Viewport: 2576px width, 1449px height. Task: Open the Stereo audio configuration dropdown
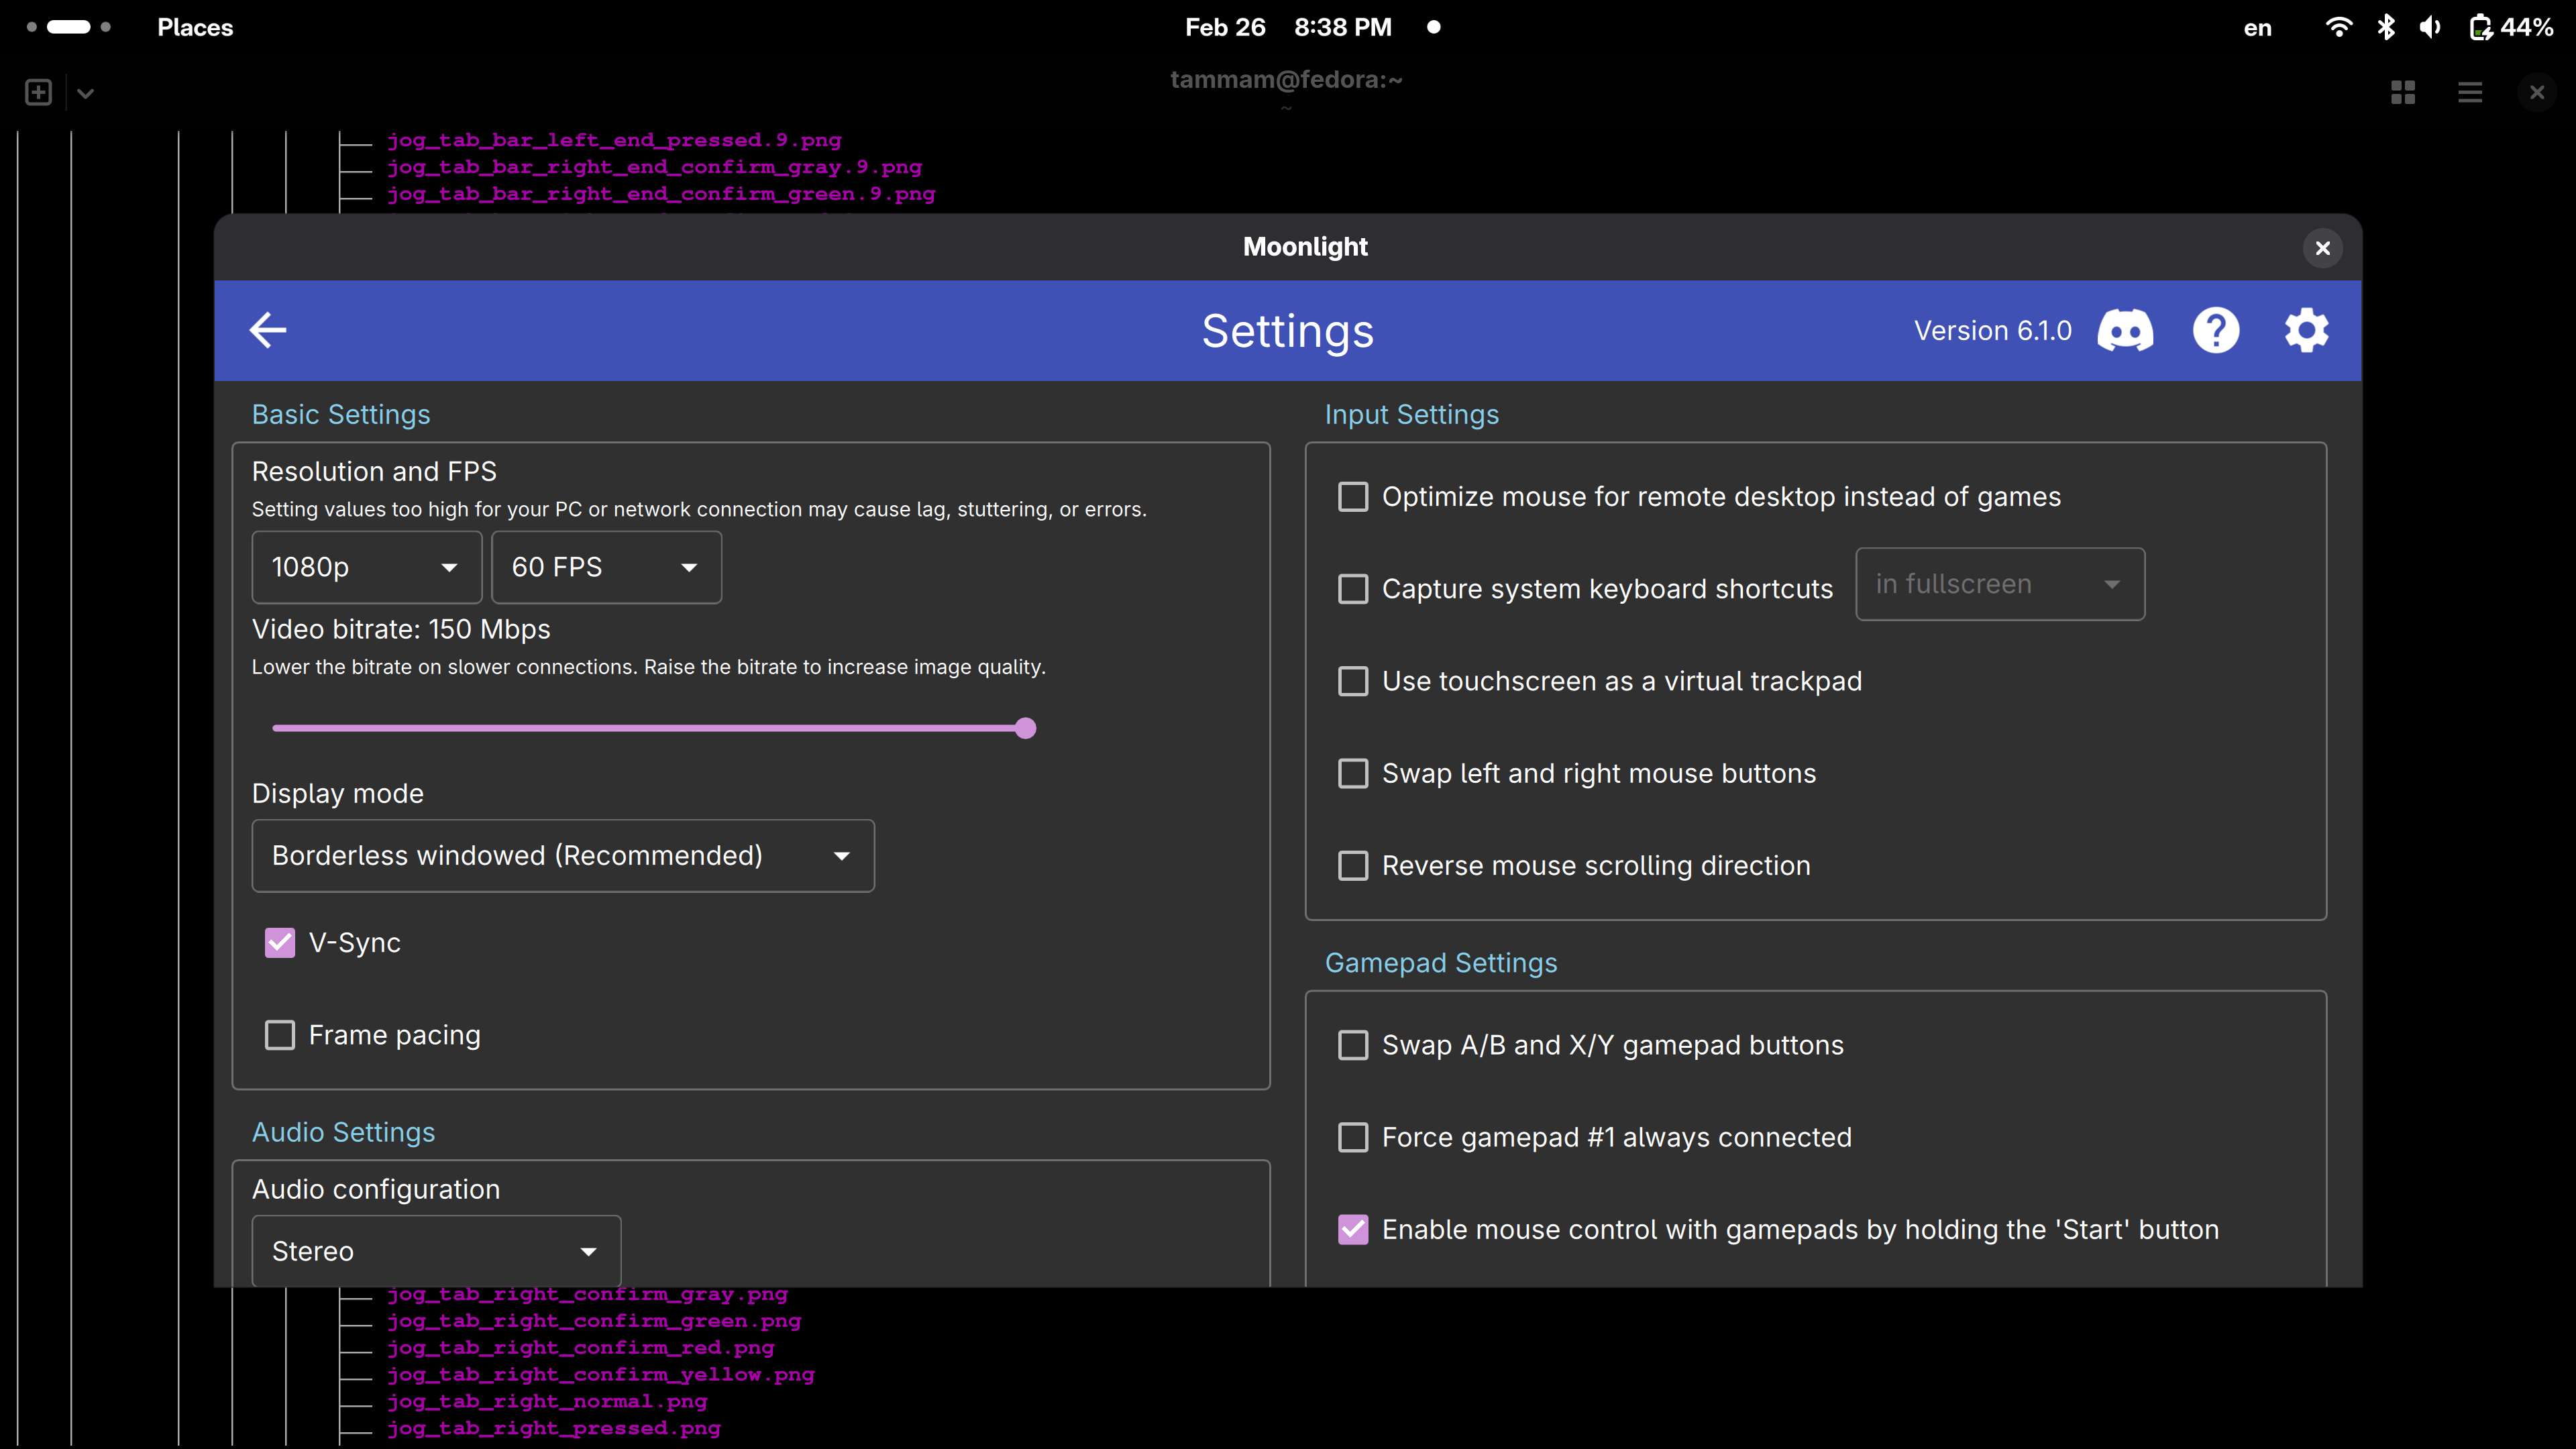point(436,1250)
